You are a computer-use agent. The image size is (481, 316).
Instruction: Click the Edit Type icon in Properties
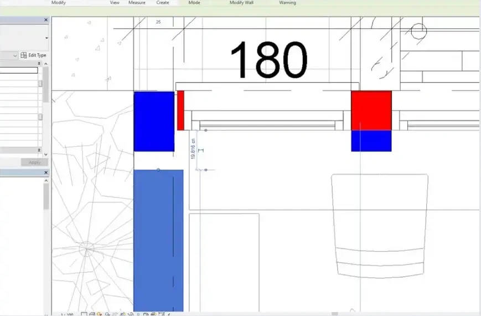click(x=24, y=55)
